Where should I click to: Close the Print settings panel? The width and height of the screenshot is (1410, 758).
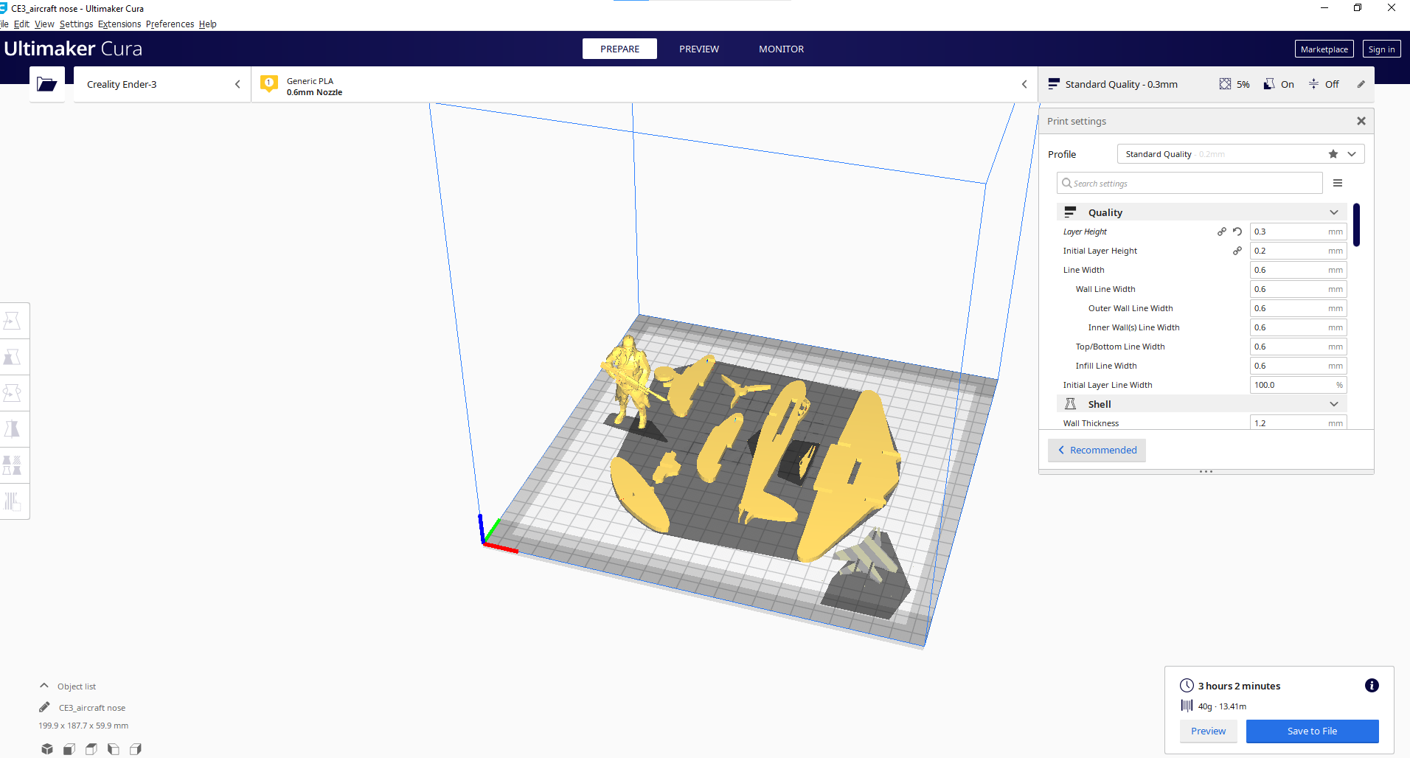[1361, 121]
